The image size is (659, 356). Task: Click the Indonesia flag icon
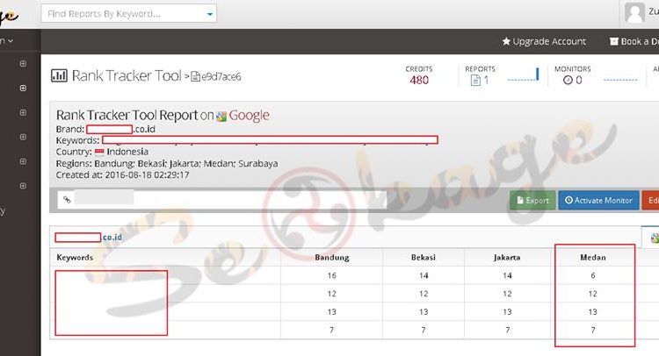click(99, 151)
